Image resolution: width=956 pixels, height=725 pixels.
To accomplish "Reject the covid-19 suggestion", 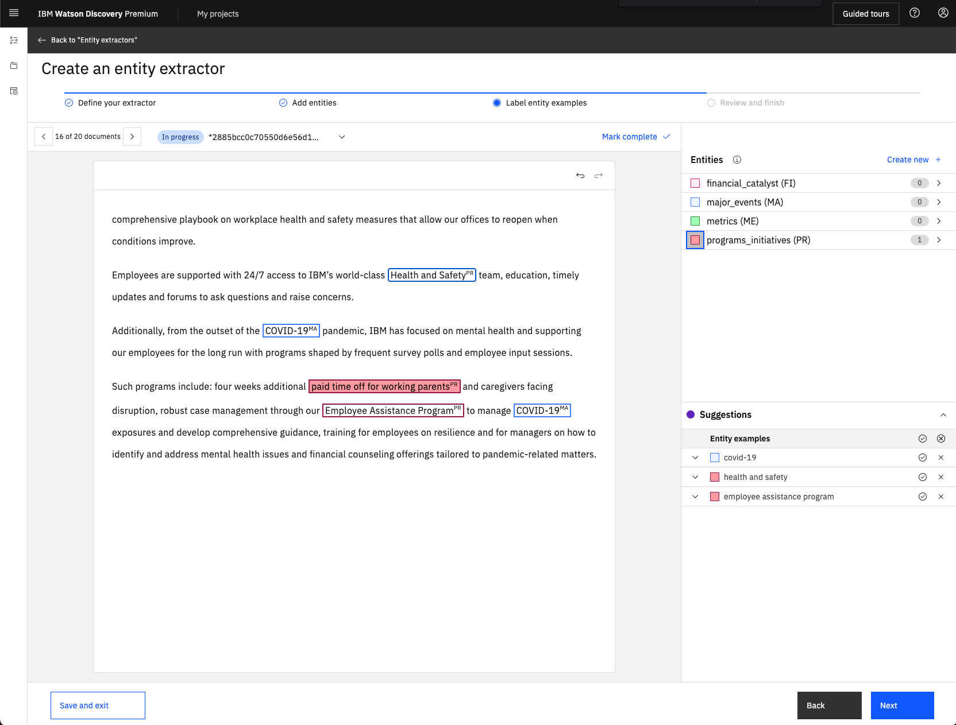I will pos(941,458).
